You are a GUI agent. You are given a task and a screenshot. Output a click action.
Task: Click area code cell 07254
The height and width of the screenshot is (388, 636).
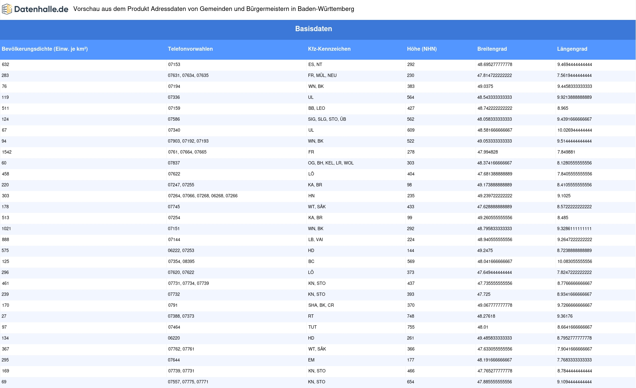click(174, 218)
